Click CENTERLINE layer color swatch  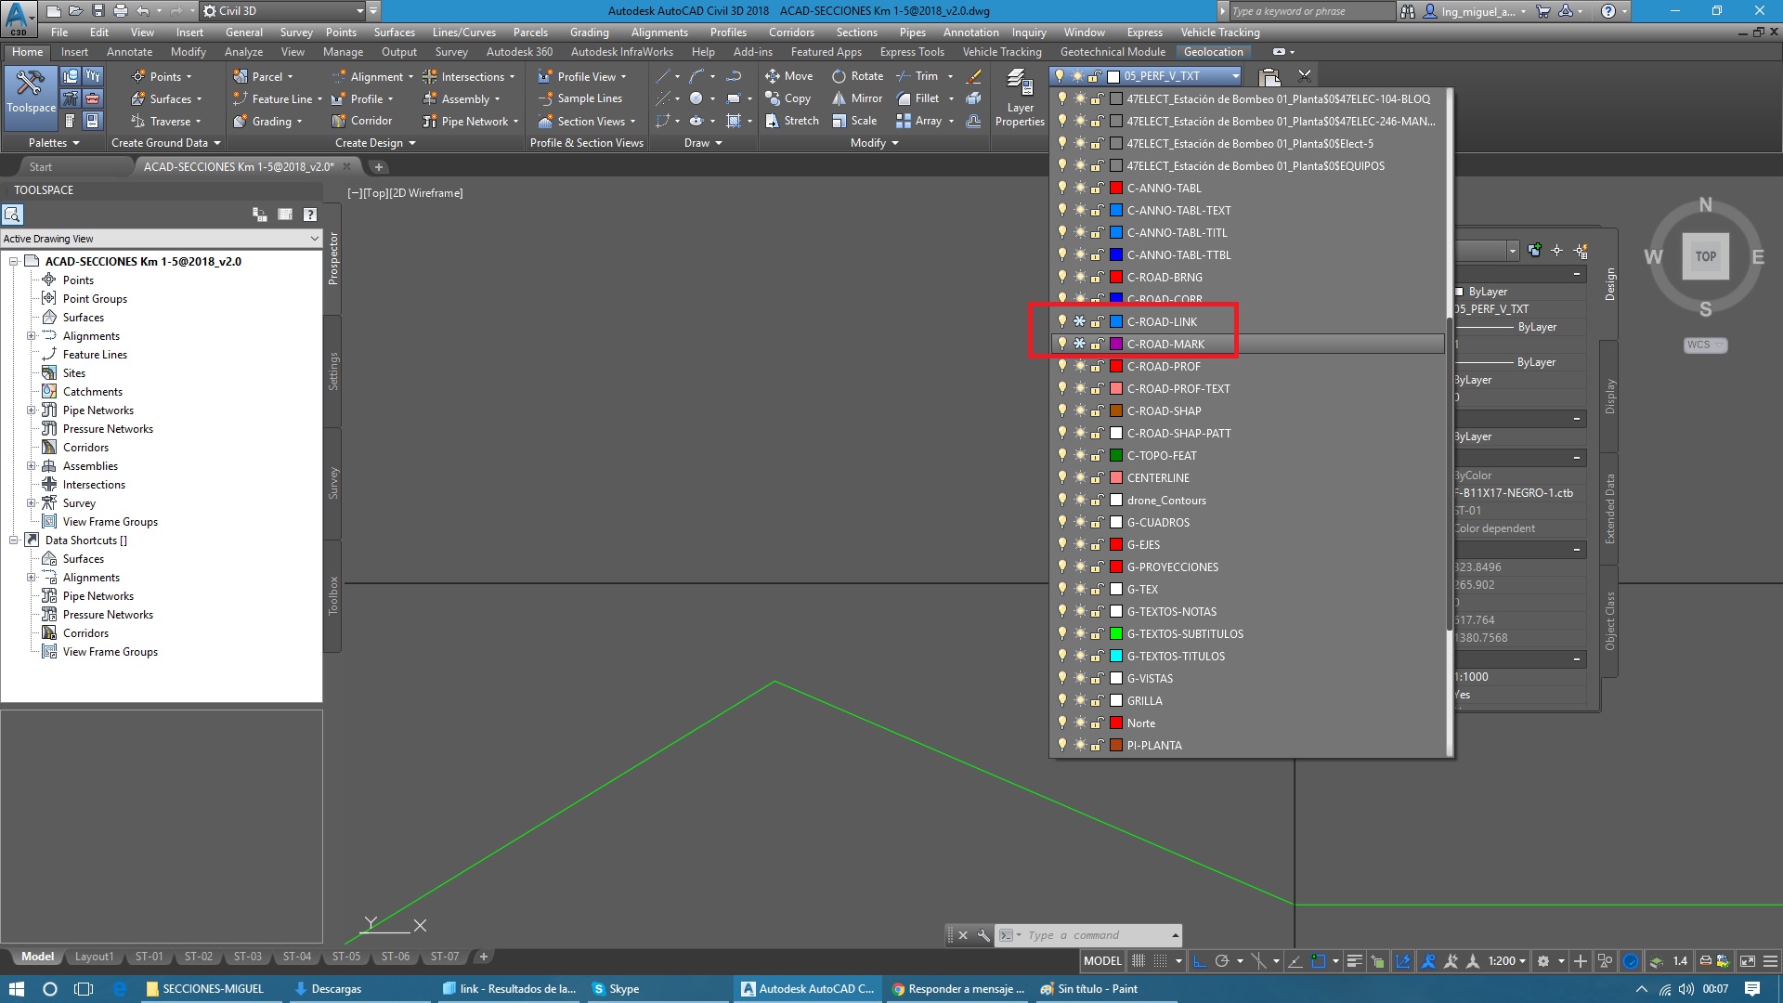(x=1116, y=478)
